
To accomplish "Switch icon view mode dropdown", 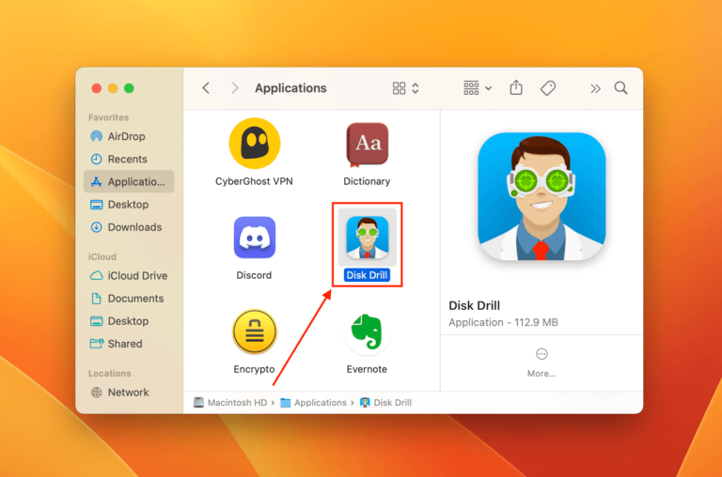I will click(406, 88).
